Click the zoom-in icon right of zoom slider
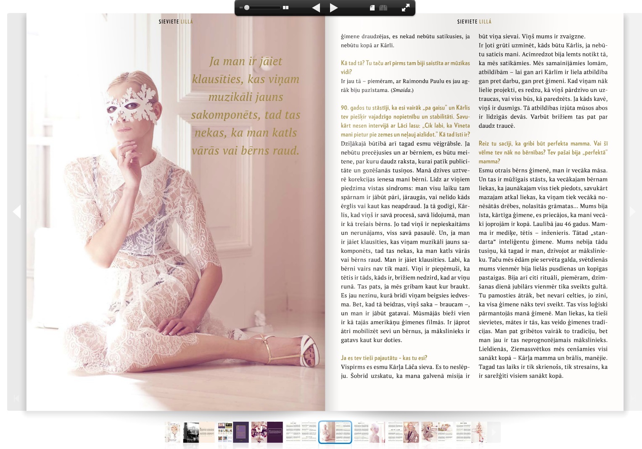The height and width of the screenshot is (449, 642). pos(286,8)
